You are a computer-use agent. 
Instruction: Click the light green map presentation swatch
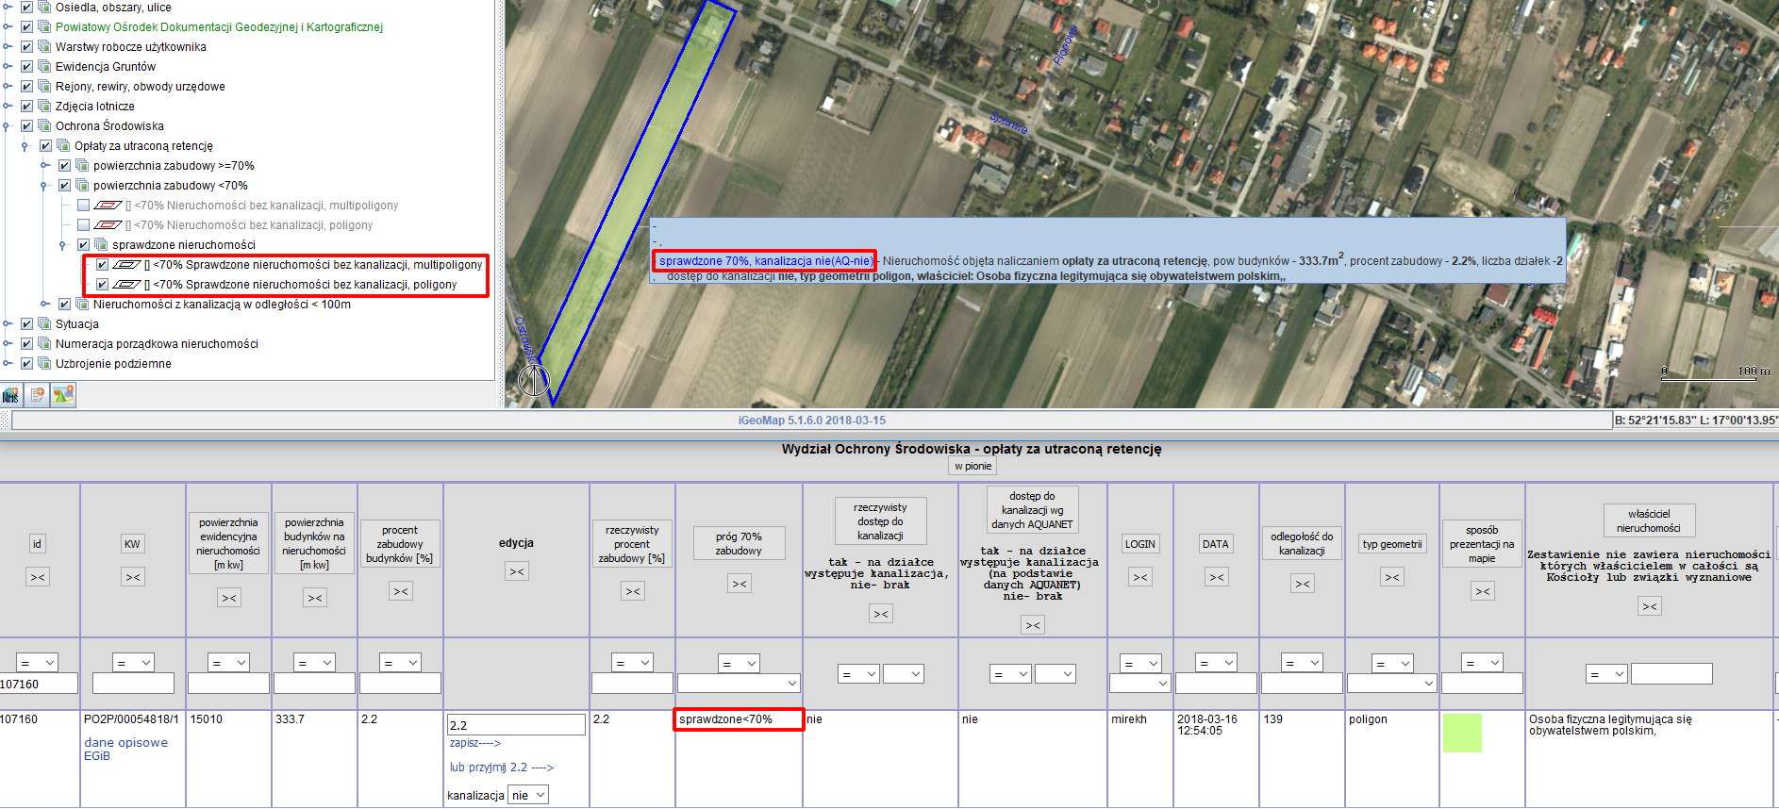(1462, 733)
